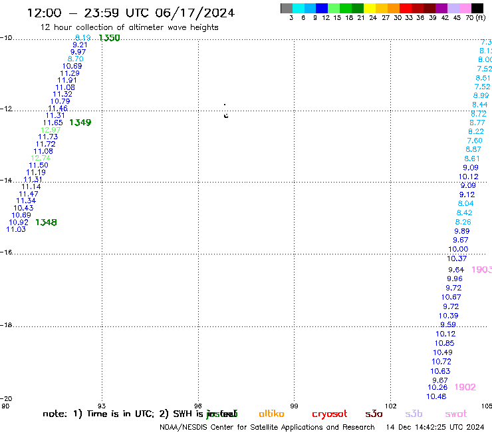Select the 8.70 light blue reading

coord(76,59)
